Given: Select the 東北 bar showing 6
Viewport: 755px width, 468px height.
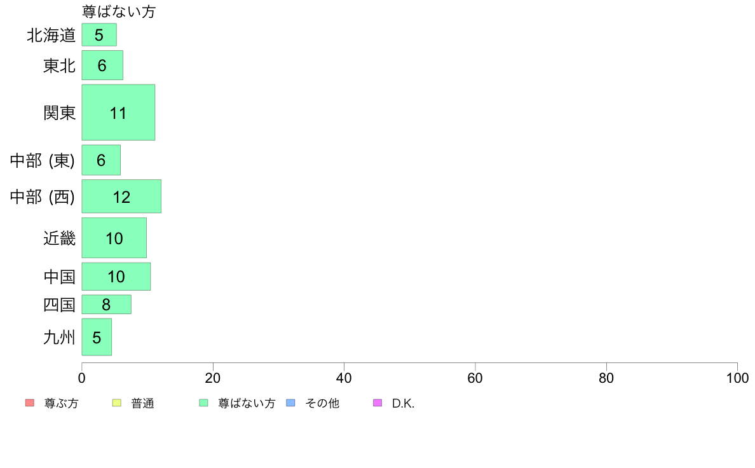Looking at the screenshot, I should [x=102, y=65].
